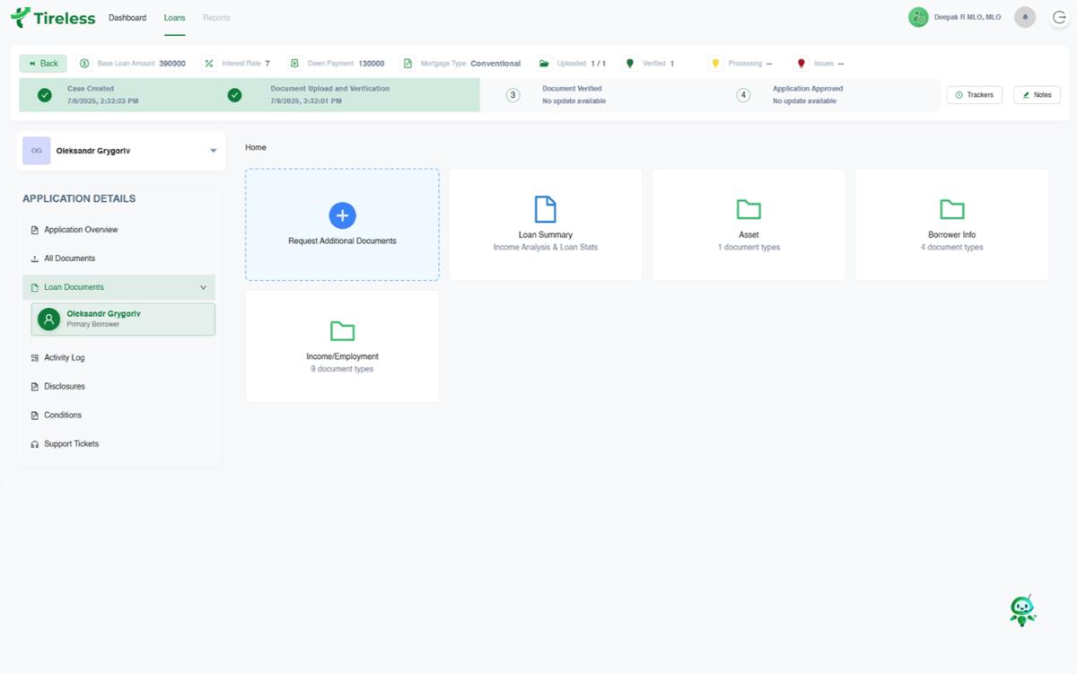
Task: Click the notification bell icon
Action: [x=1024, y=17]
